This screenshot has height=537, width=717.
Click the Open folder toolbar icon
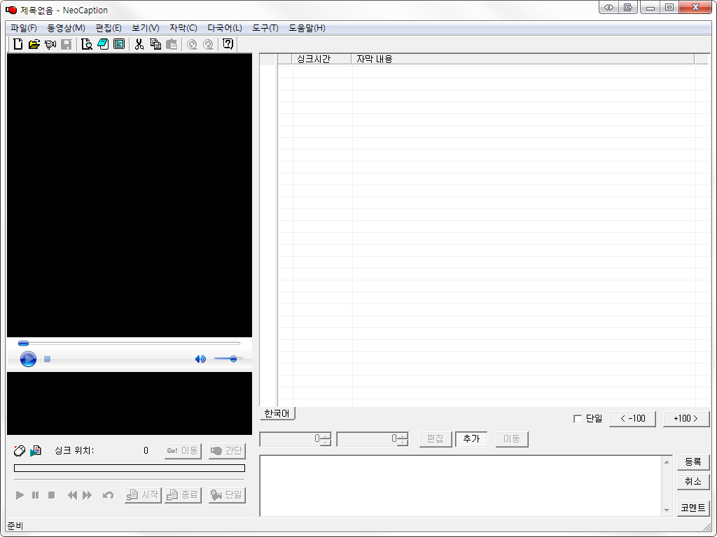(34, 44)
